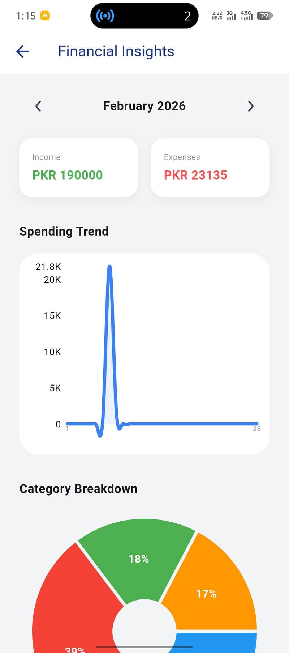The image size is (289, 653).
Task: Select the green 18% pie slice
Action: (x=139, y=559)
